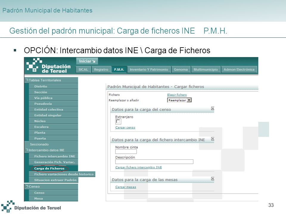The width and height of the screenshot is (286, 214).
Task: Select the P.M.H. tab
Action: (x=119, y=70)
